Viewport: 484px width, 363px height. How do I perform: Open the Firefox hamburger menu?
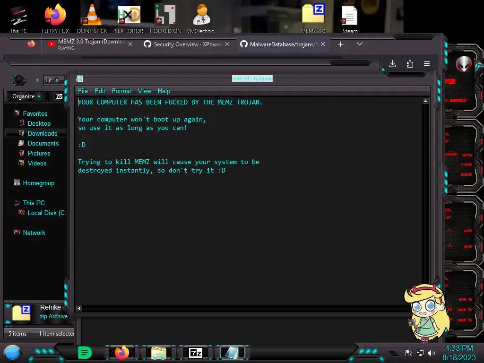pyautogui.click(x=427, y=64)
